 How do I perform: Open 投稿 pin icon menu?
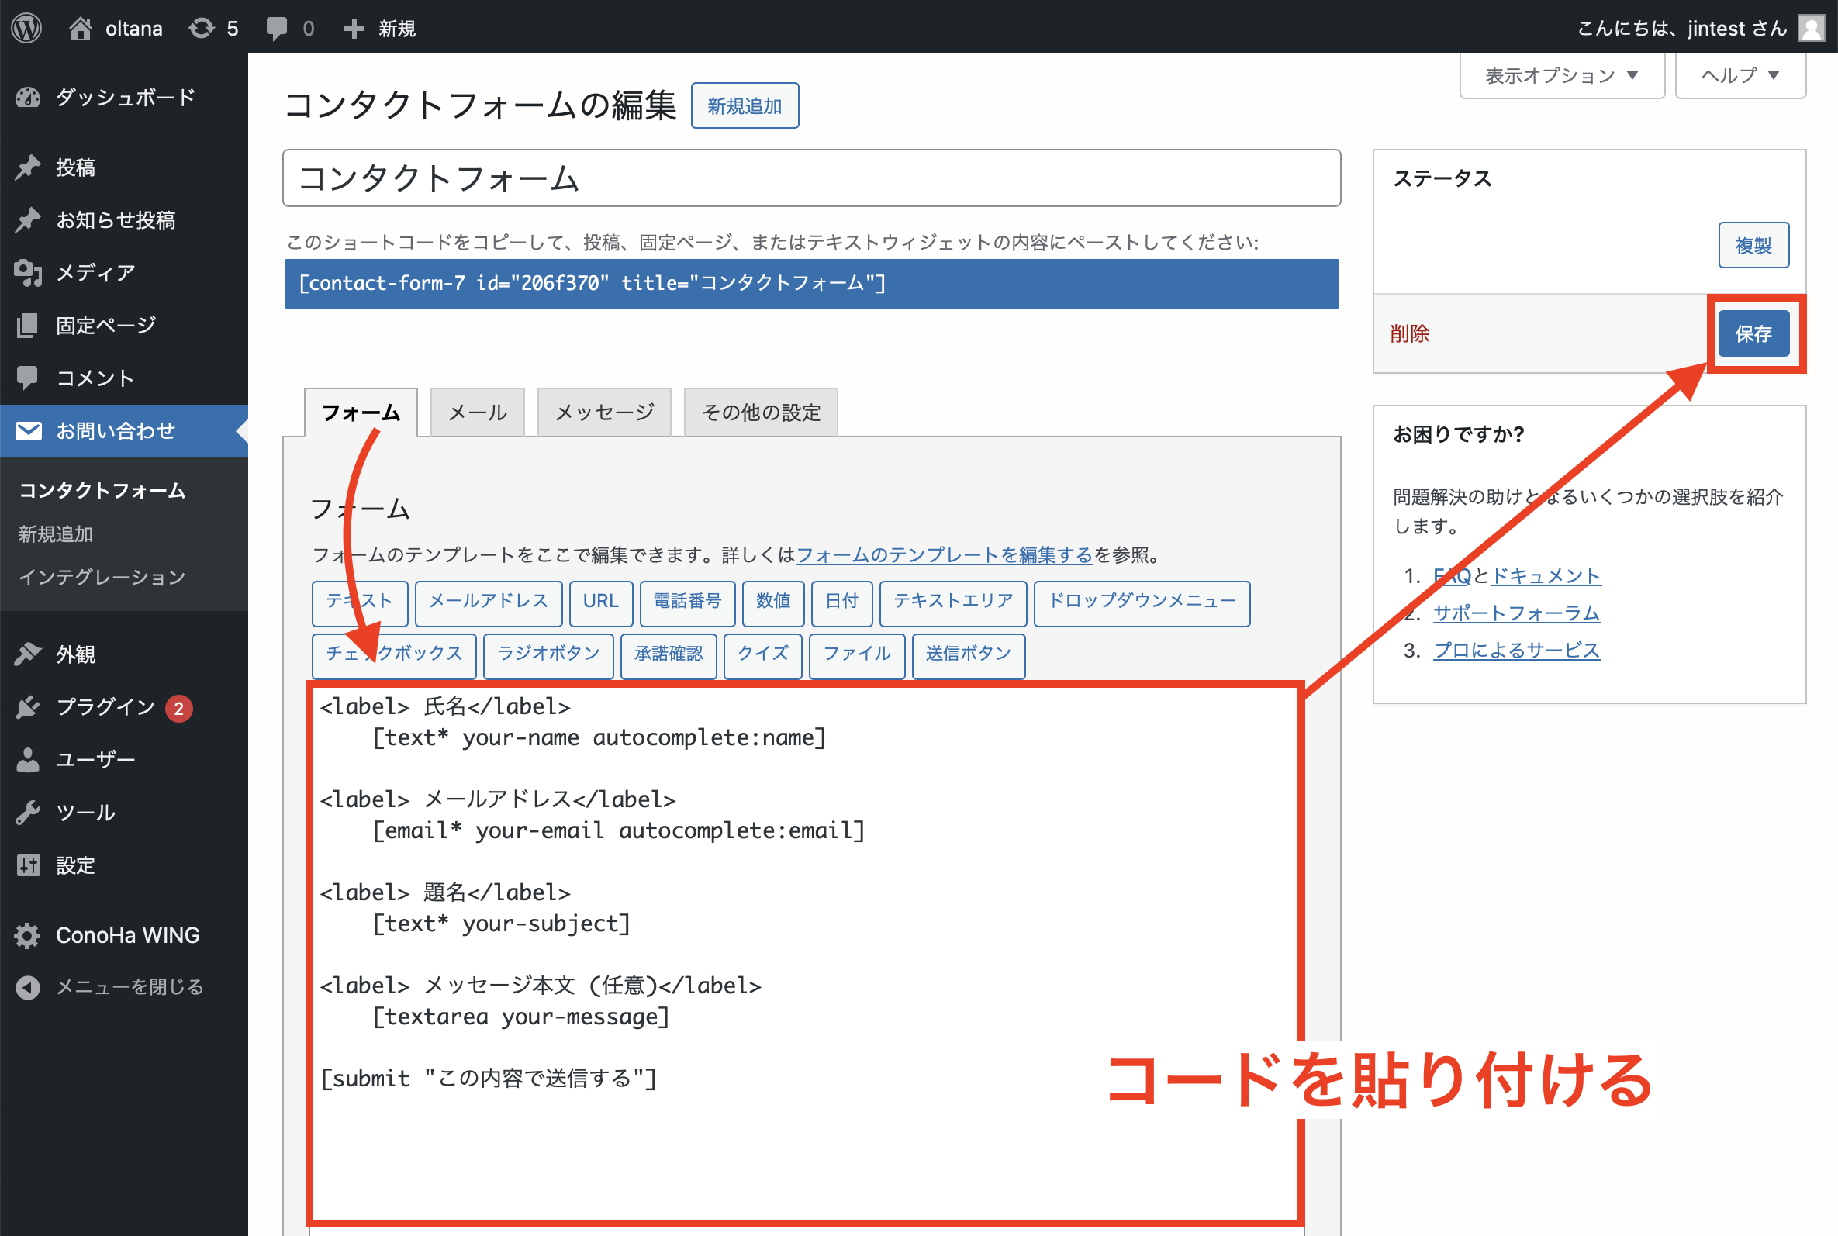click(125, 167)
